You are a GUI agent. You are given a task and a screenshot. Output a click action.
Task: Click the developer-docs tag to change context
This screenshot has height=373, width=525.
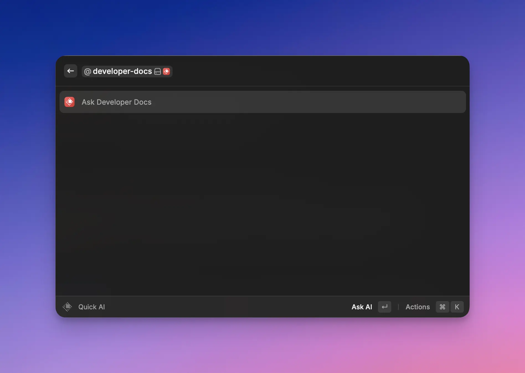122,71
